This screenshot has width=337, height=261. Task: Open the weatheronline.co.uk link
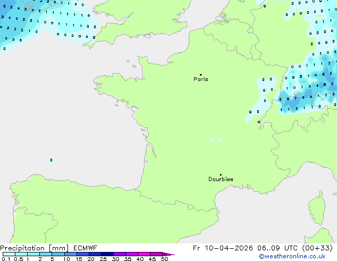(292, 256)
